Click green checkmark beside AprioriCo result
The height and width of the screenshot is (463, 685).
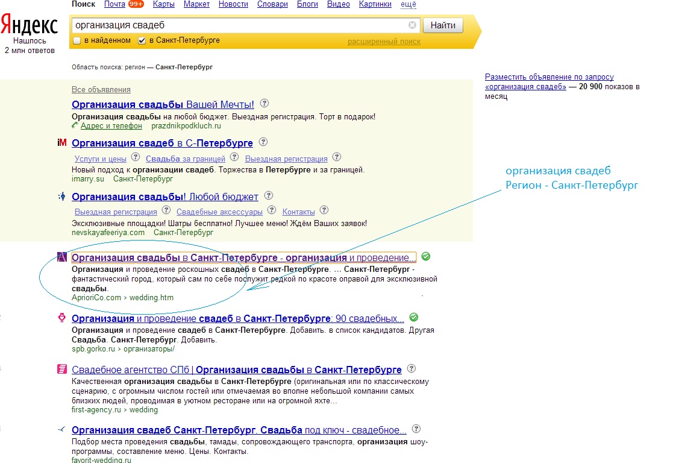[x=426, y=257]
